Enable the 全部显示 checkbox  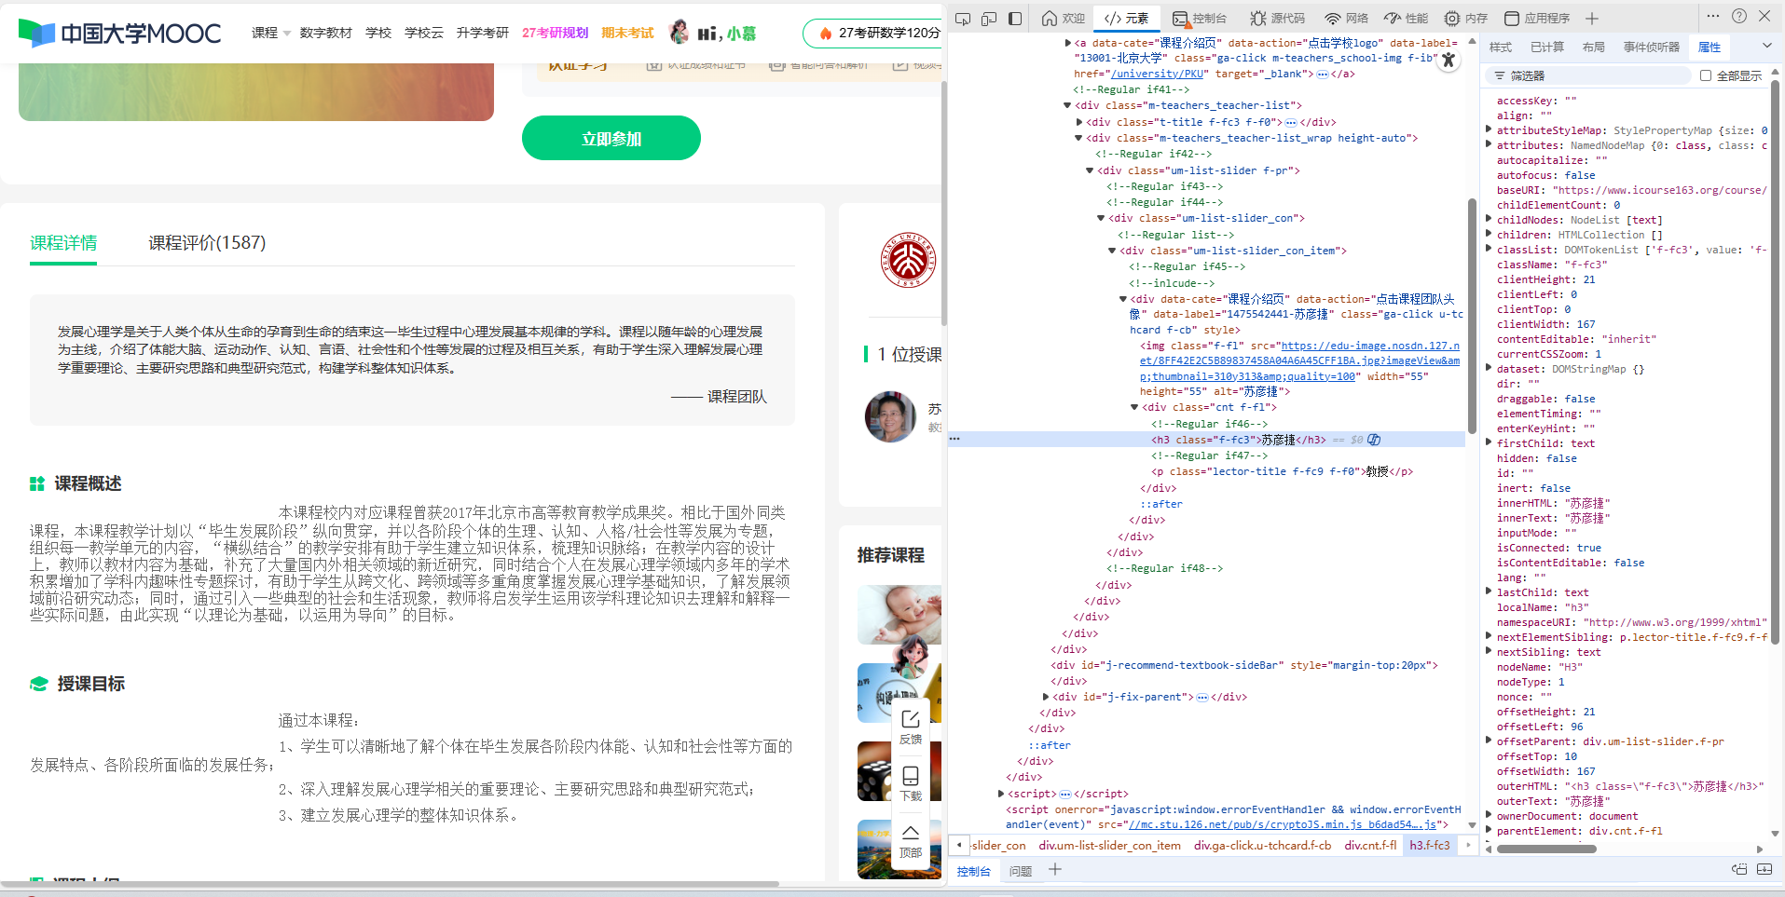tap(1706, 75)
